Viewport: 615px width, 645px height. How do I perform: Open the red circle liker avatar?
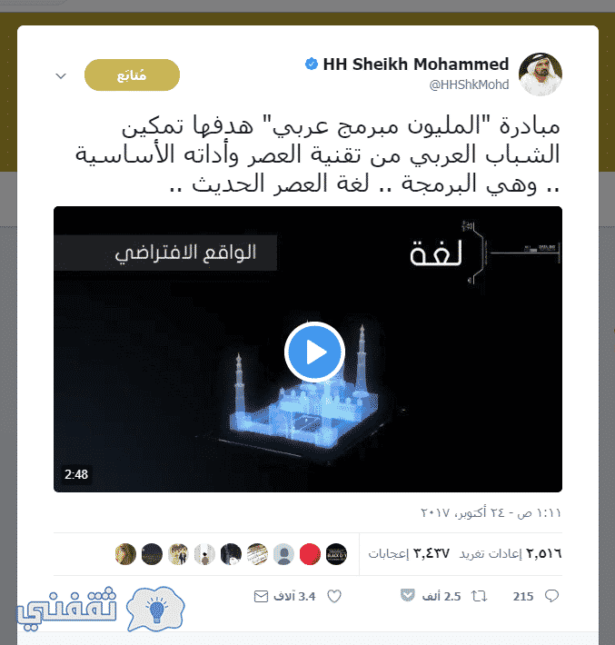310,554
